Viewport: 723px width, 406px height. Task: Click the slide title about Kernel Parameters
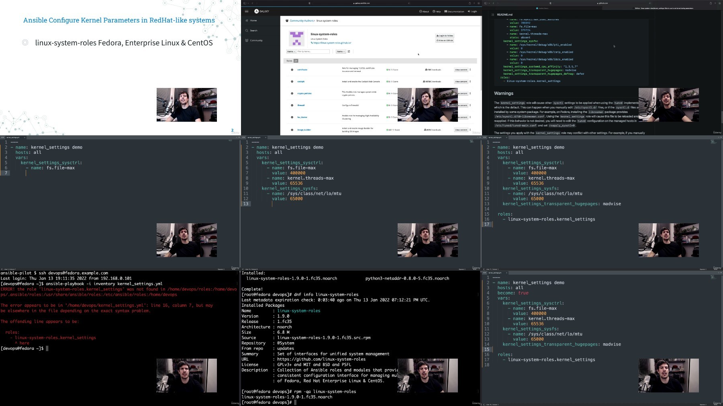[119, 20]
